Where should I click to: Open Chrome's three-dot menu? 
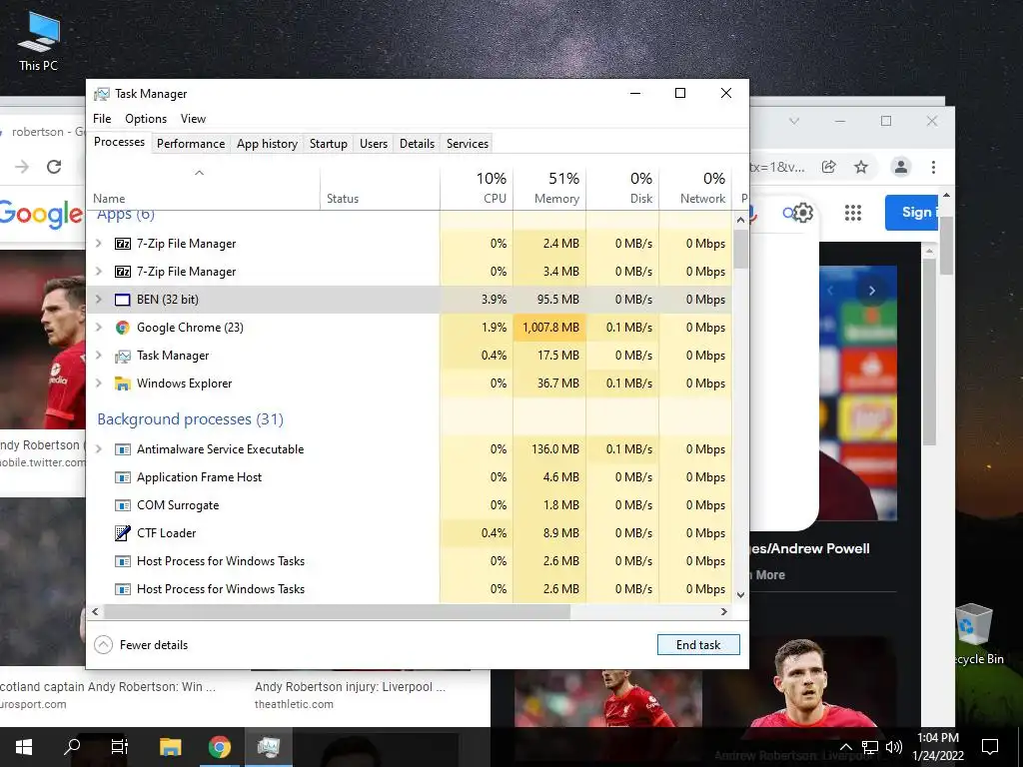[934, 167]
